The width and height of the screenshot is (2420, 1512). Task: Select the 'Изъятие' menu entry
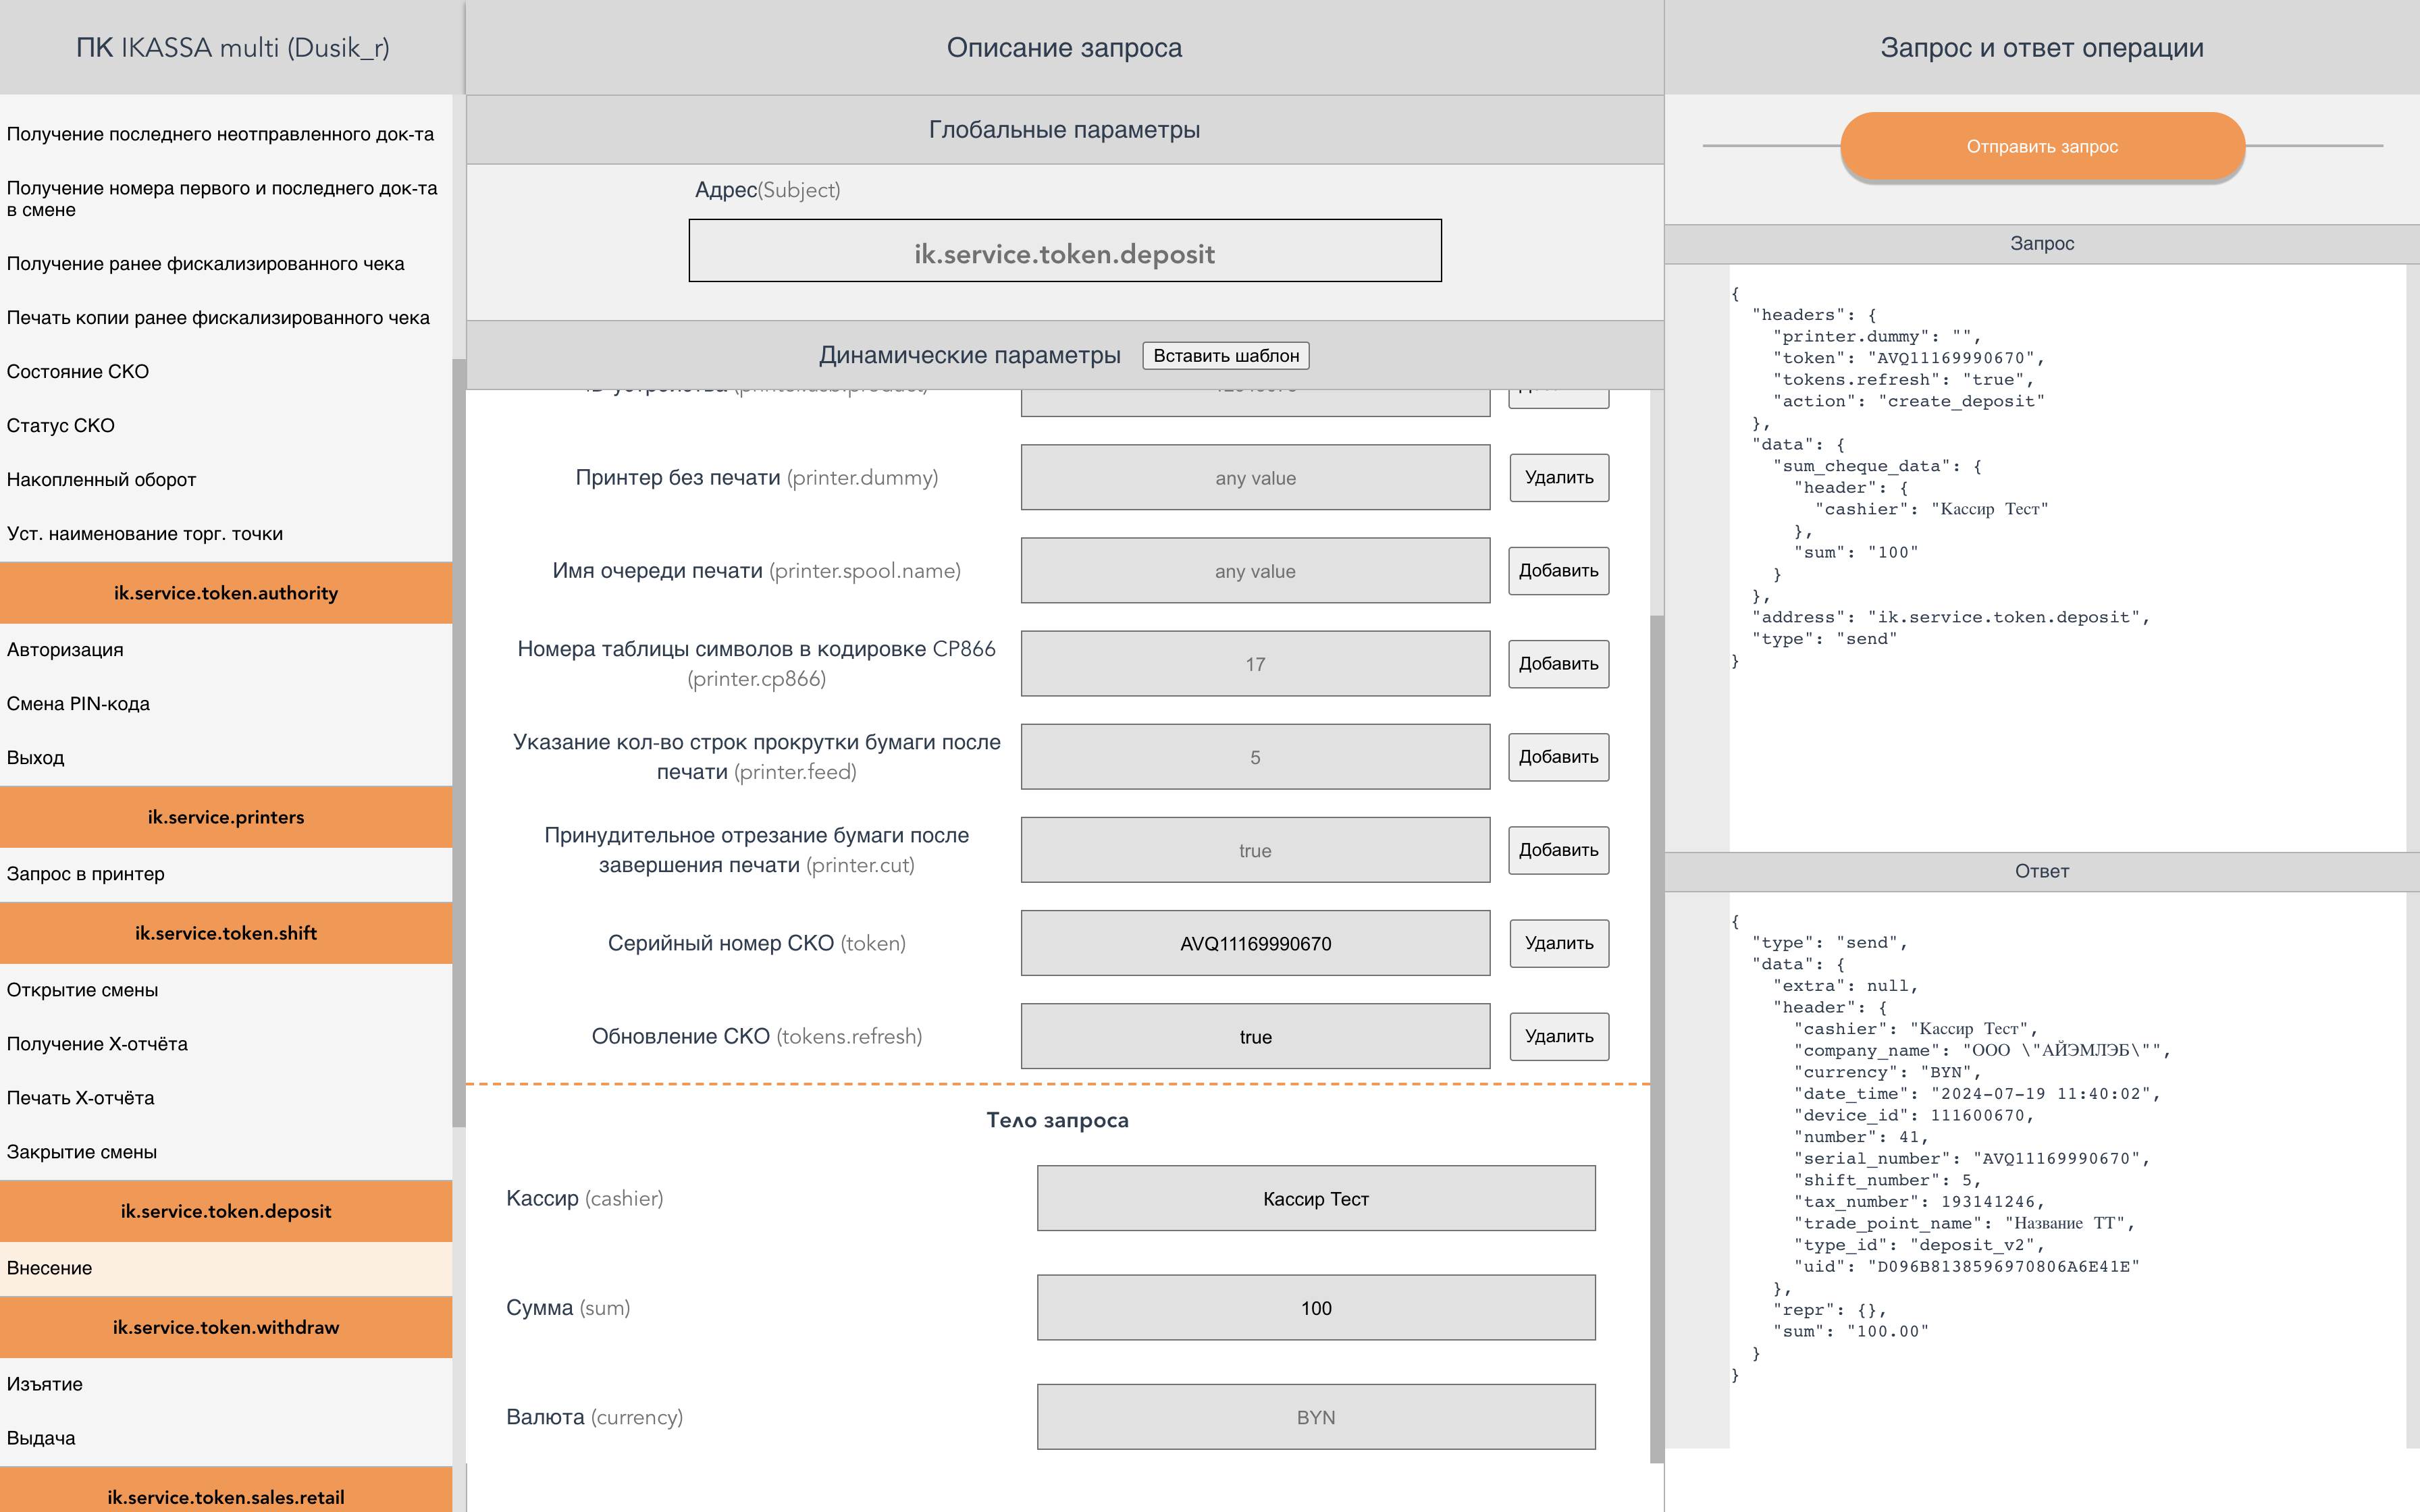tap(45, 1384)
